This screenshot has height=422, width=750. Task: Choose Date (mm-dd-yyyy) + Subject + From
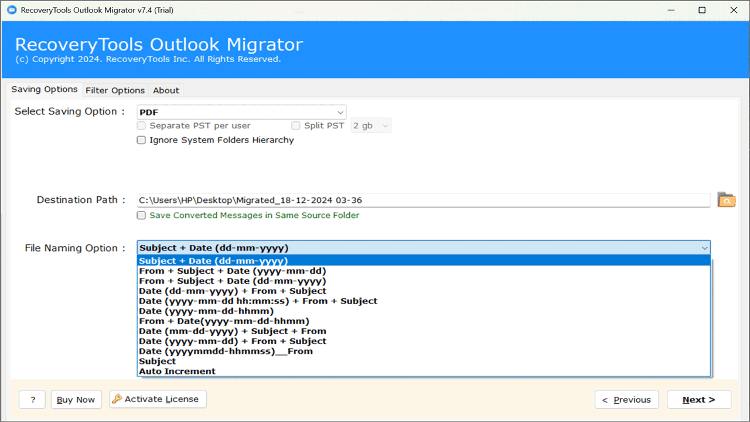click(424, 331)
